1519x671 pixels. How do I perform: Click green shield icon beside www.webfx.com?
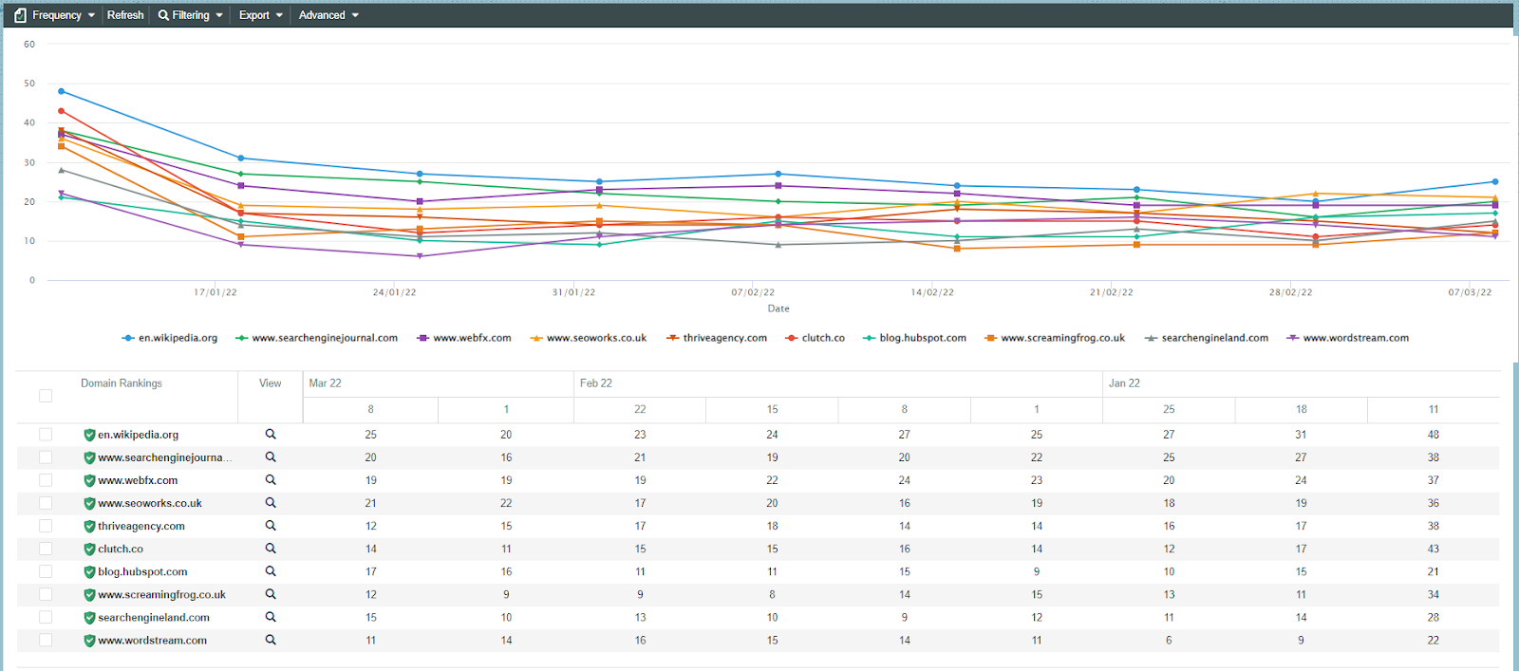tap(89, 480)
